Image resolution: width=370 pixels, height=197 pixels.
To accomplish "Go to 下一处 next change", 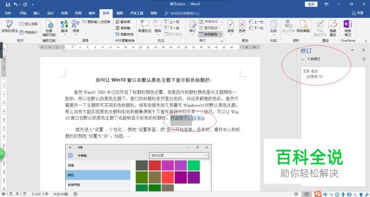I will point(256,28).
